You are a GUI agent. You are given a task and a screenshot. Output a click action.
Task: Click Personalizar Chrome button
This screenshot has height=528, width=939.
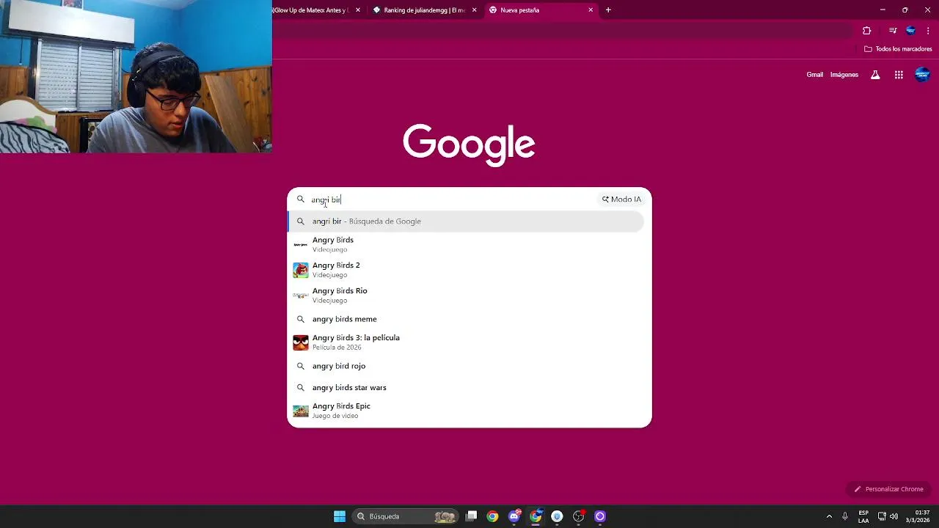(888, 489)
